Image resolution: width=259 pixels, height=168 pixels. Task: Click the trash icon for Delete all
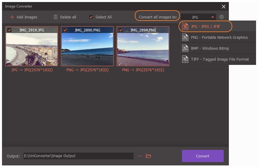(55, 17)
